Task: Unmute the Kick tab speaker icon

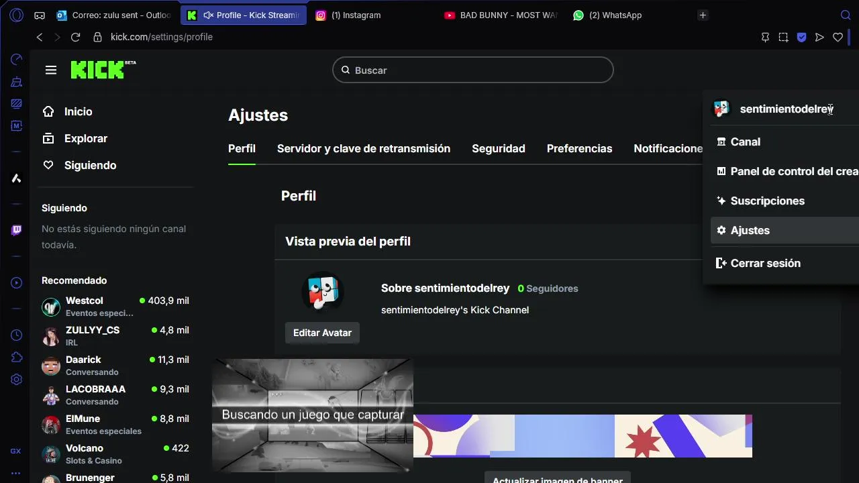Action: click(x=208, y=15)
